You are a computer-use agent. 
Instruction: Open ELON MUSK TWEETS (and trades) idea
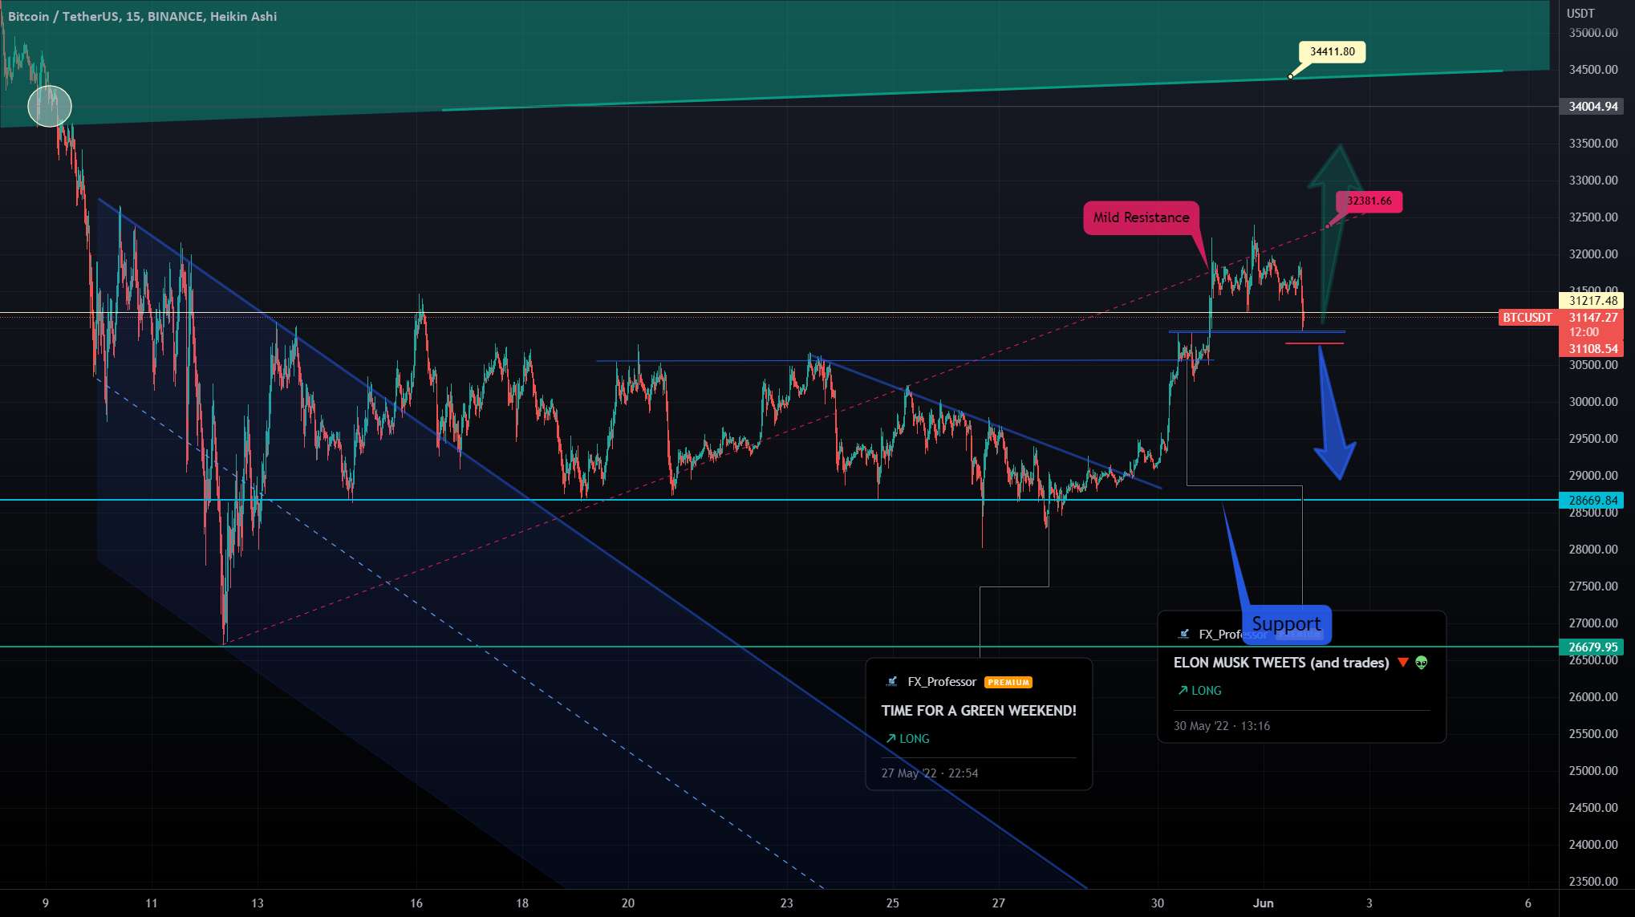1281,663
